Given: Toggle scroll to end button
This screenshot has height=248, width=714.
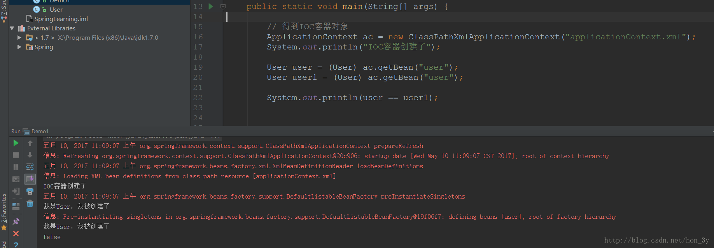Looking at the screenshot, I should 30,179.
